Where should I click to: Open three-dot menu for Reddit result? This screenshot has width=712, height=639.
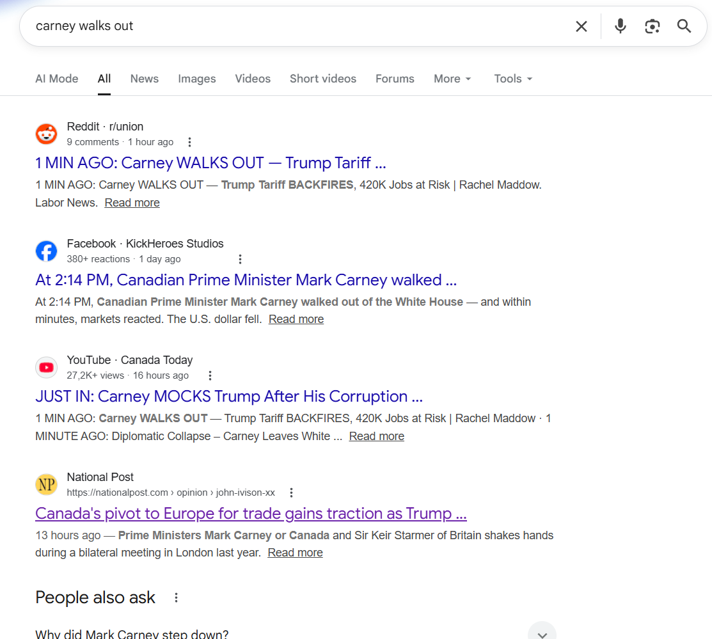189,142
